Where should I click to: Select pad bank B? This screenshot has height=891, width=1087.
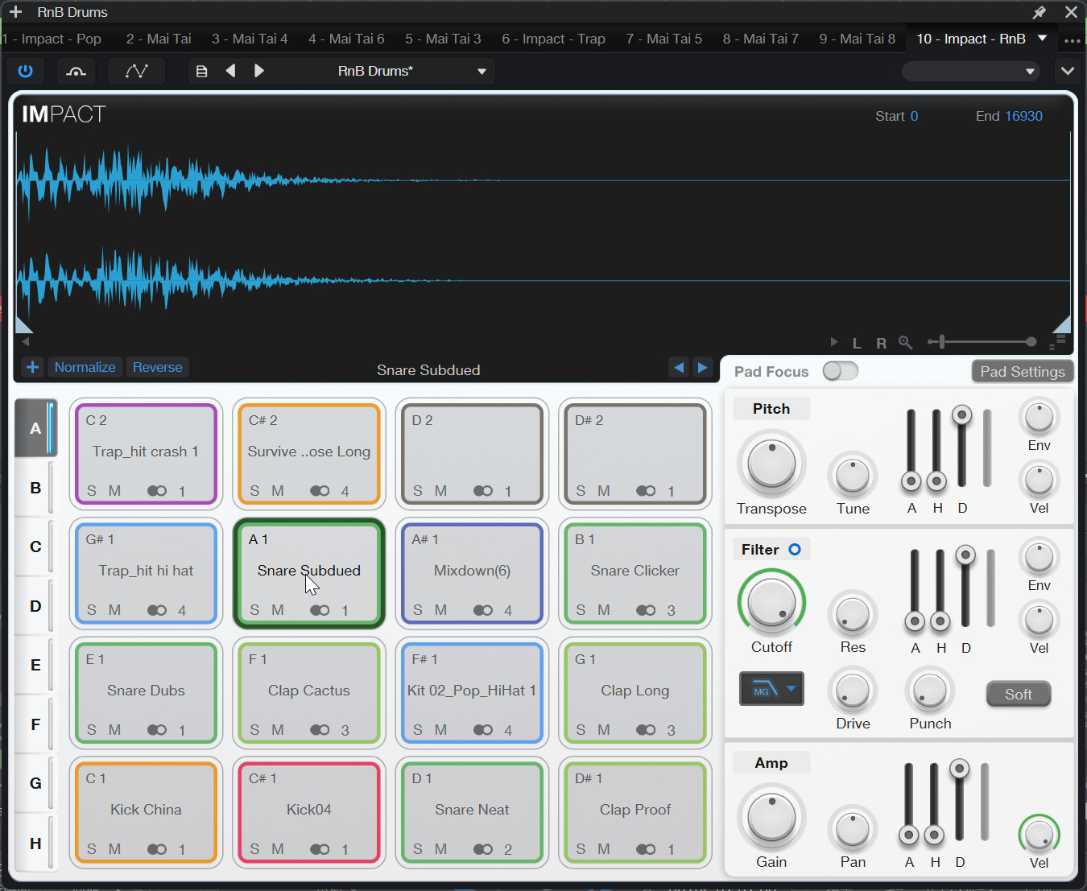coord(35,488)
